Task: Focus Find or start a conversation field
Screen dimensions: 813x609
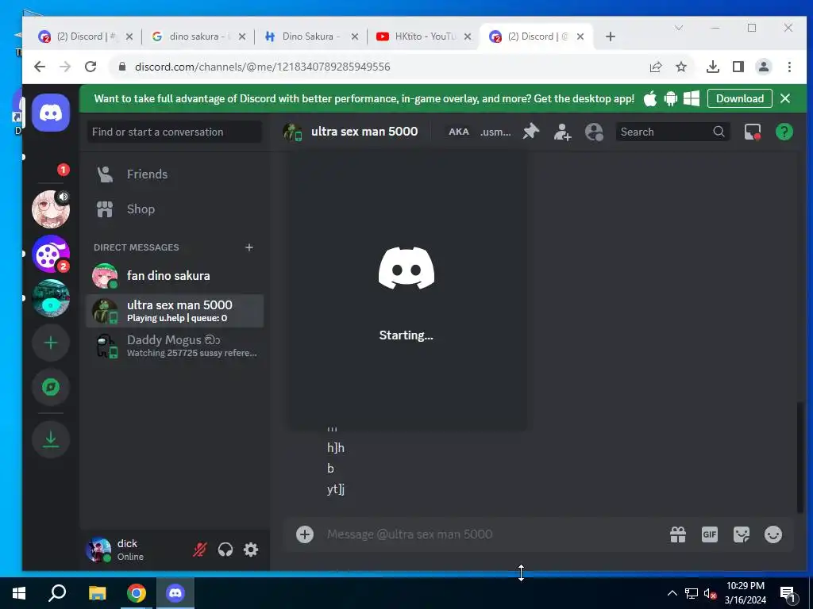Action: (x=174, y=132)
